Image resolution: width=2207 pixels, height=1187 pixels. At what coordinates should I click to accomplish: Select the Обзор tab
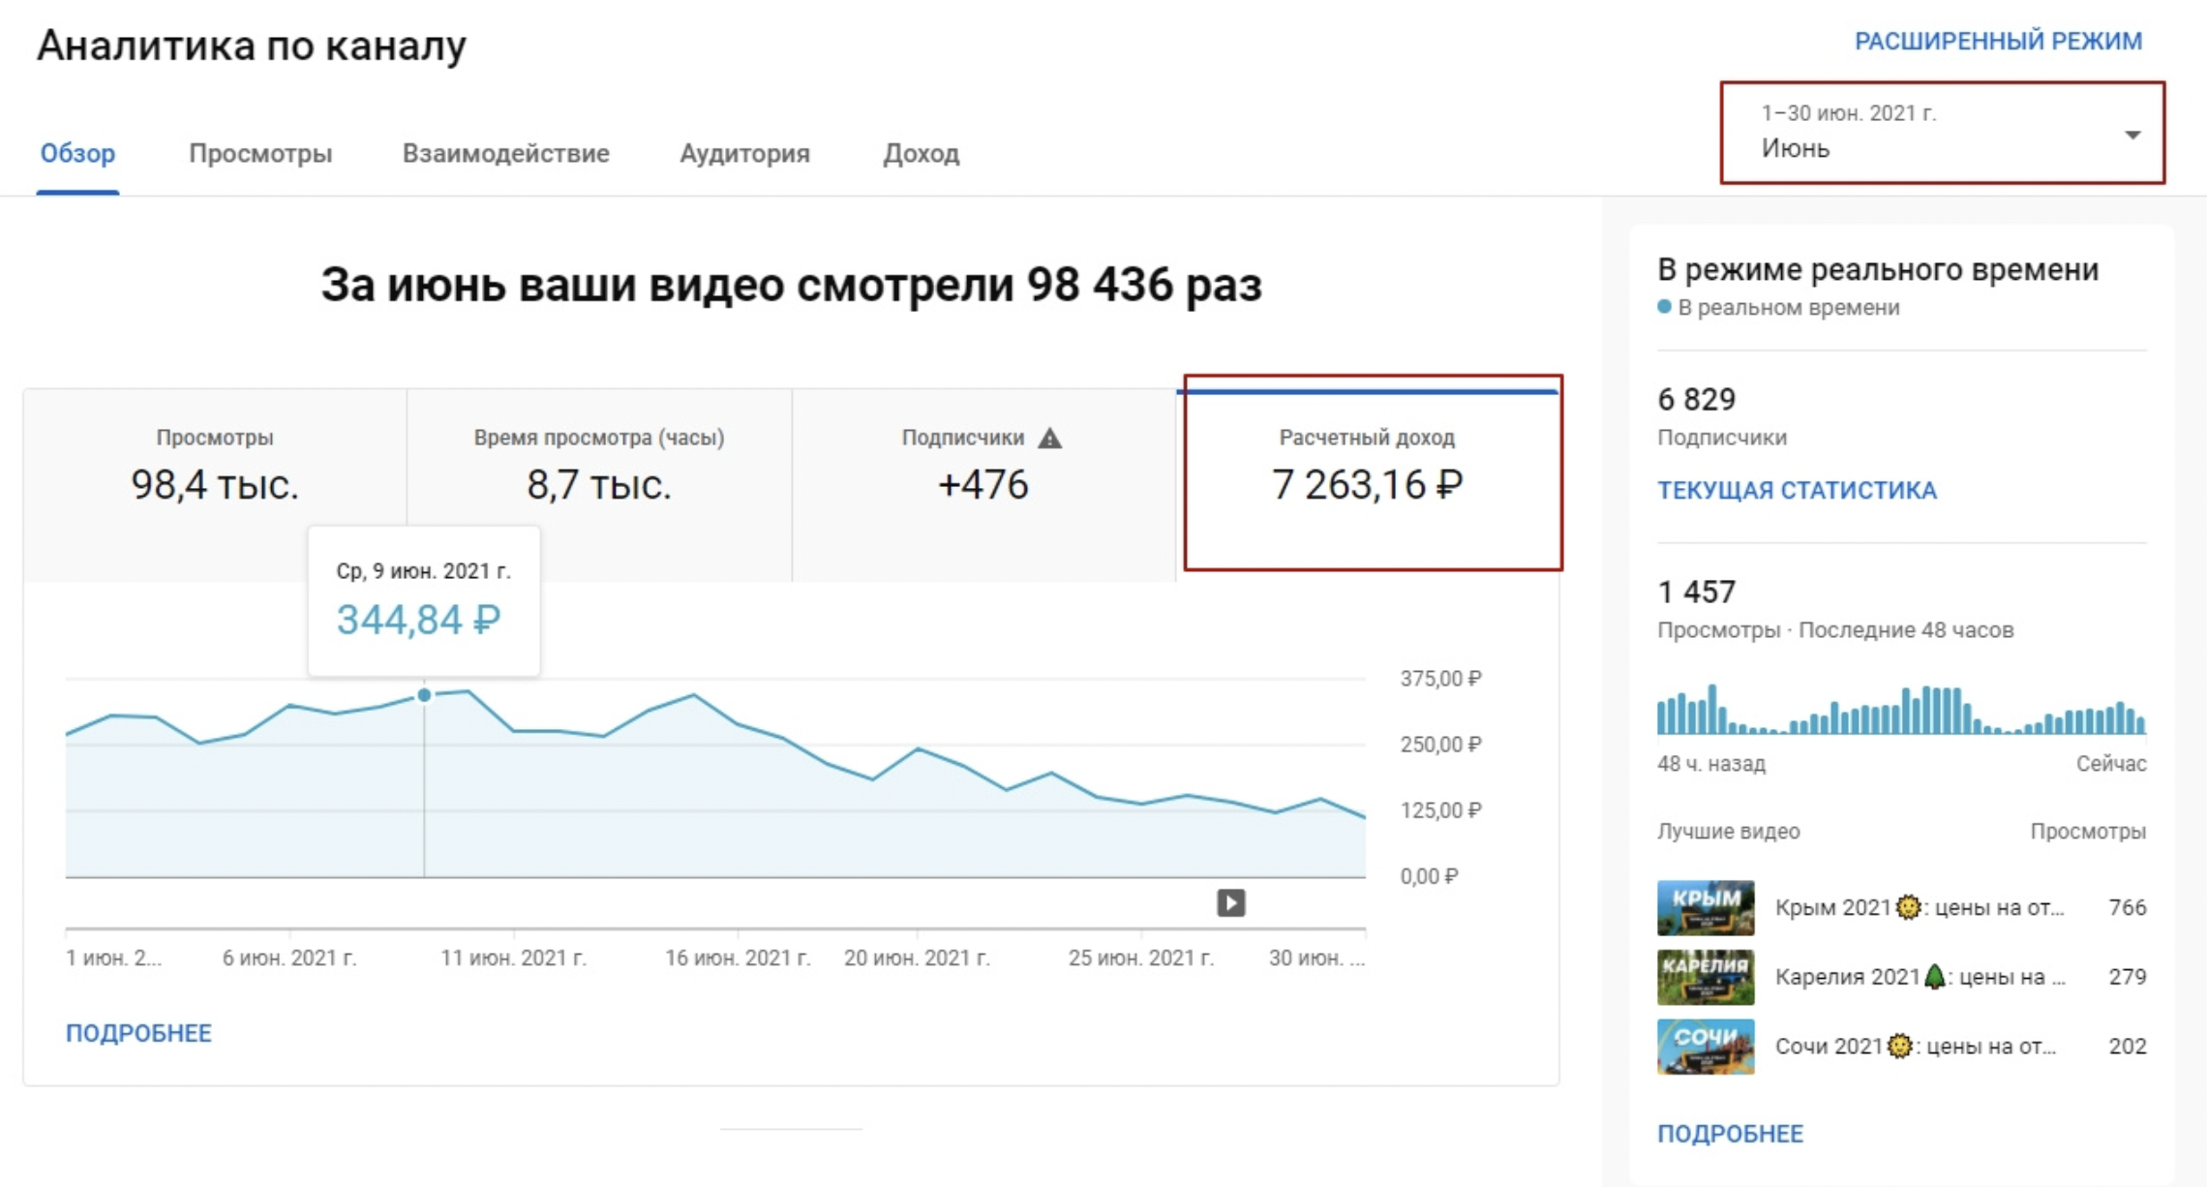[77, 153]
